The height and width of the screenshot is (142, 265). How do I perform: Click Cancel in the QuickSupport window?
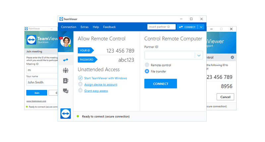coord(225,97)
